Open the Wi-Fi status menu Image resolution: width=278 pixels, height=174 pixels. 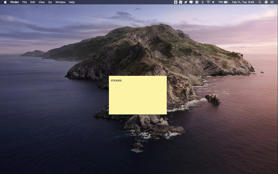[208, 2]
